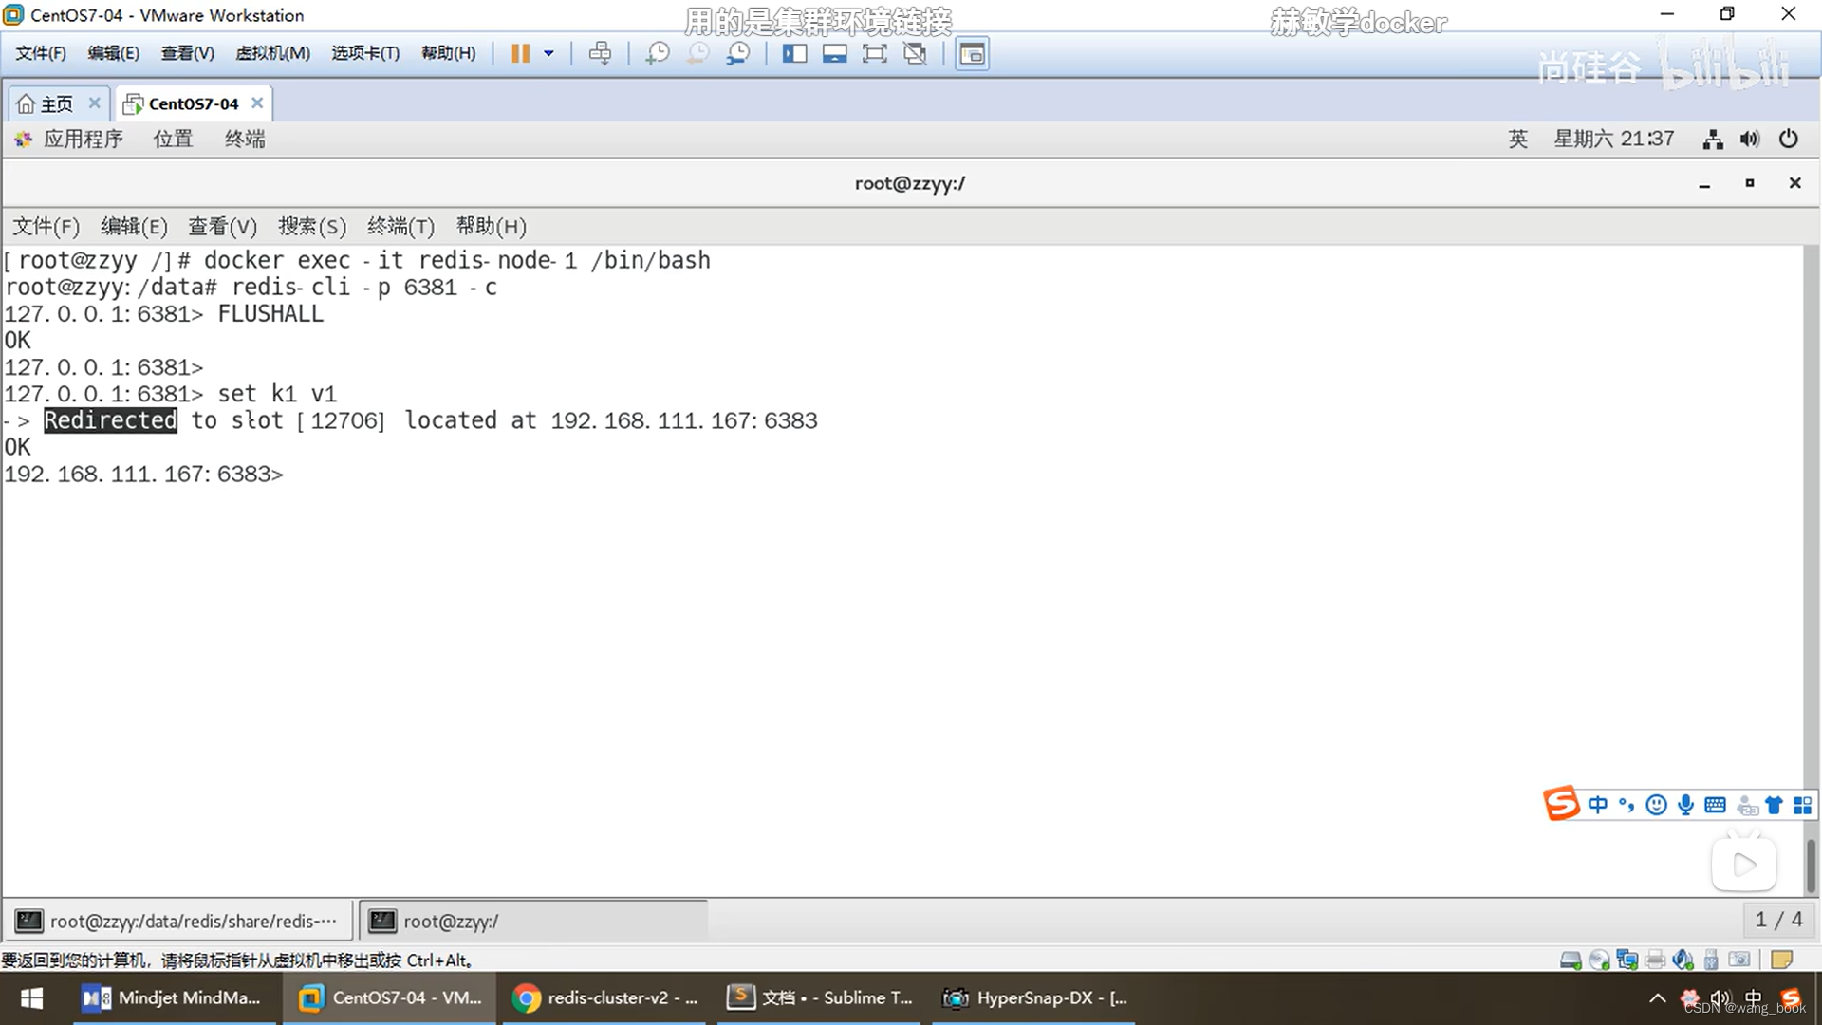1822x1025 pixels.
Task: Send Ctrl+Alt+Del to the VM
Action: point(600,53)
